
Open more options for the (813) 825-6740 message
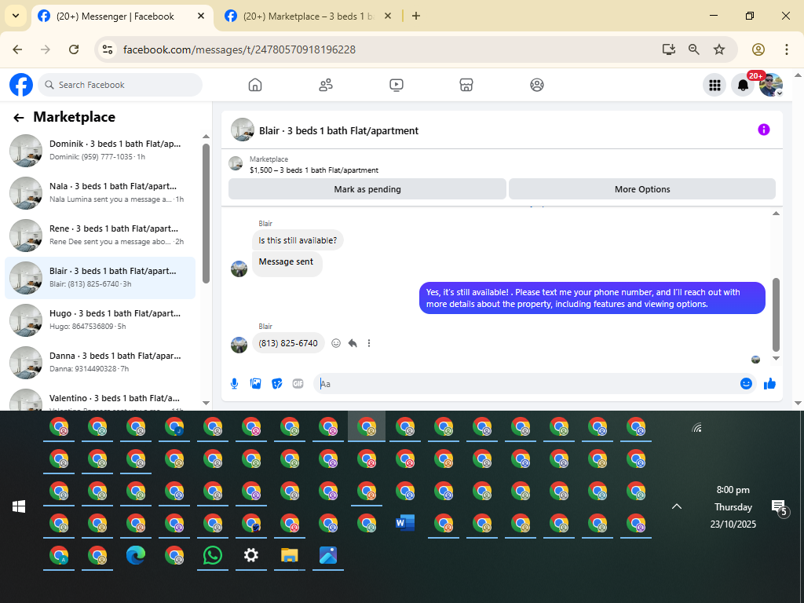pyautogui.click(x=369, y=343)
